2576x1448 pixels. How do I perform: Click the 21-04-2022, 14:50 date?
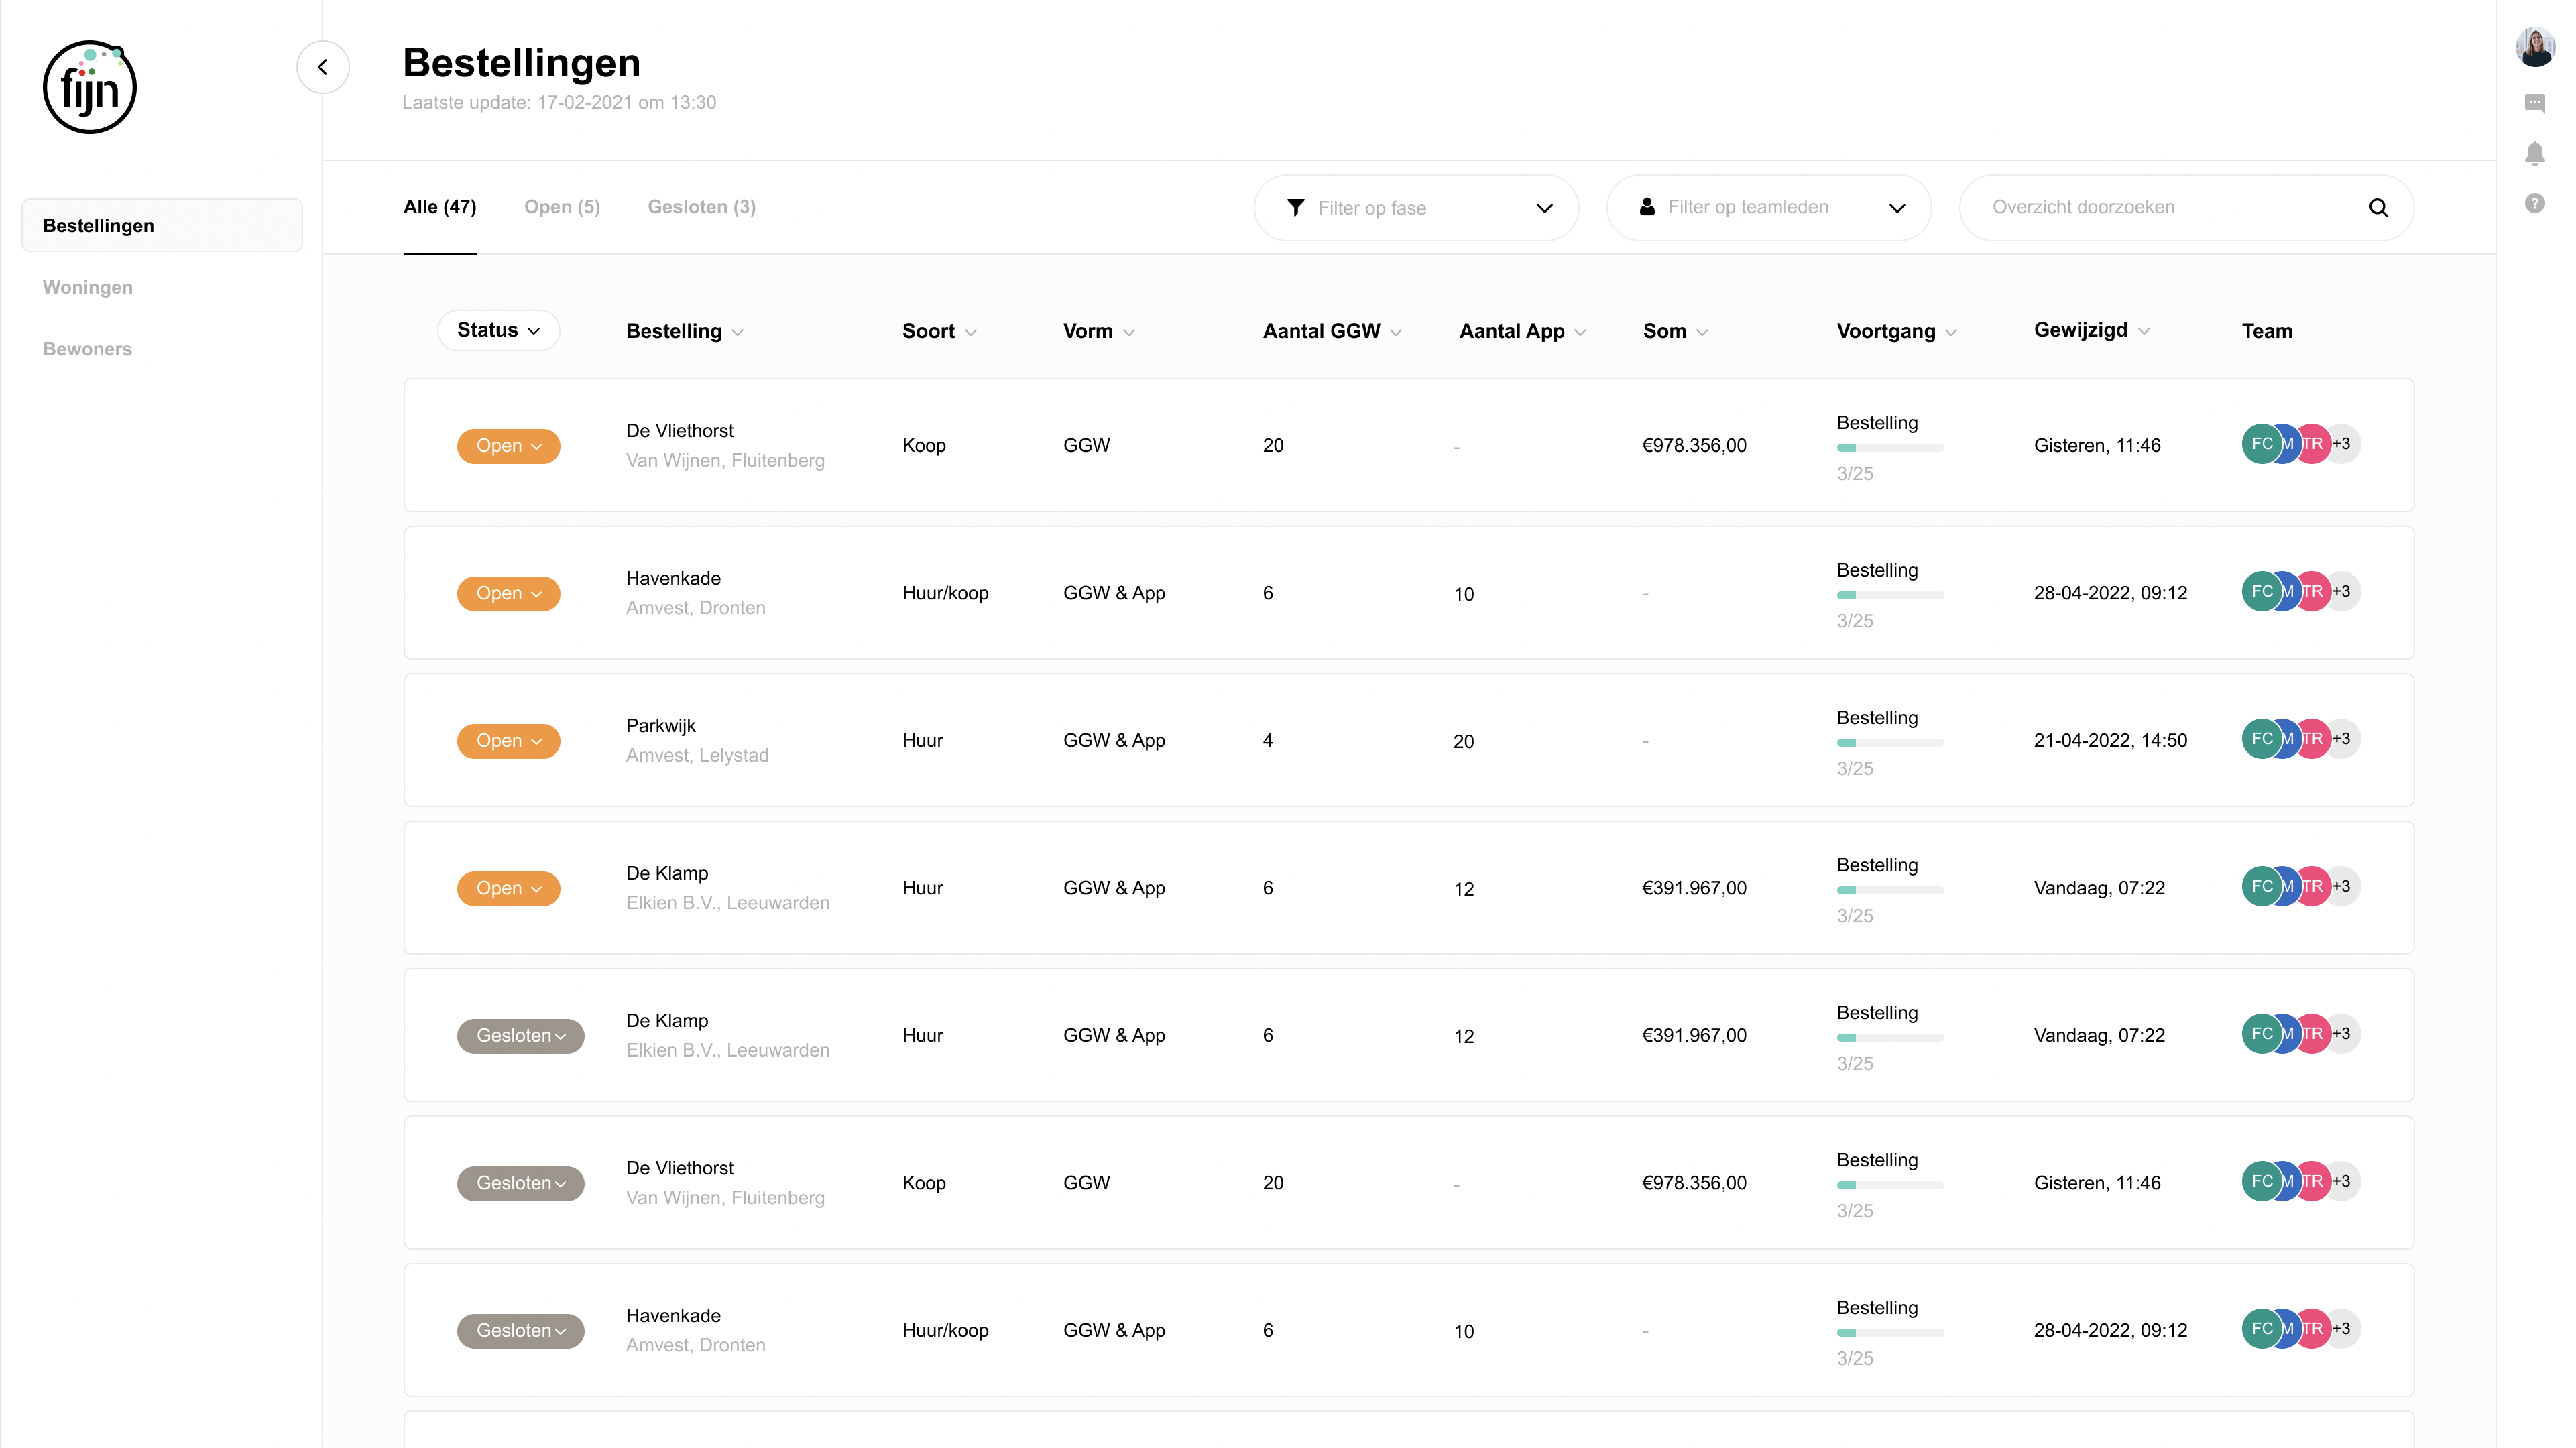[x=2110, y=740]
